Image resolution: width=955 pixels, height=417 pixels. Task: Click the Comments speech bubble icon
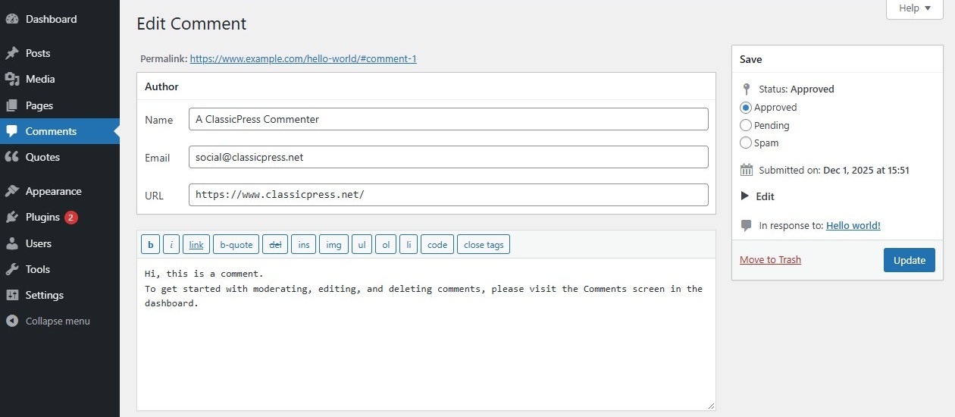point(12,131)
